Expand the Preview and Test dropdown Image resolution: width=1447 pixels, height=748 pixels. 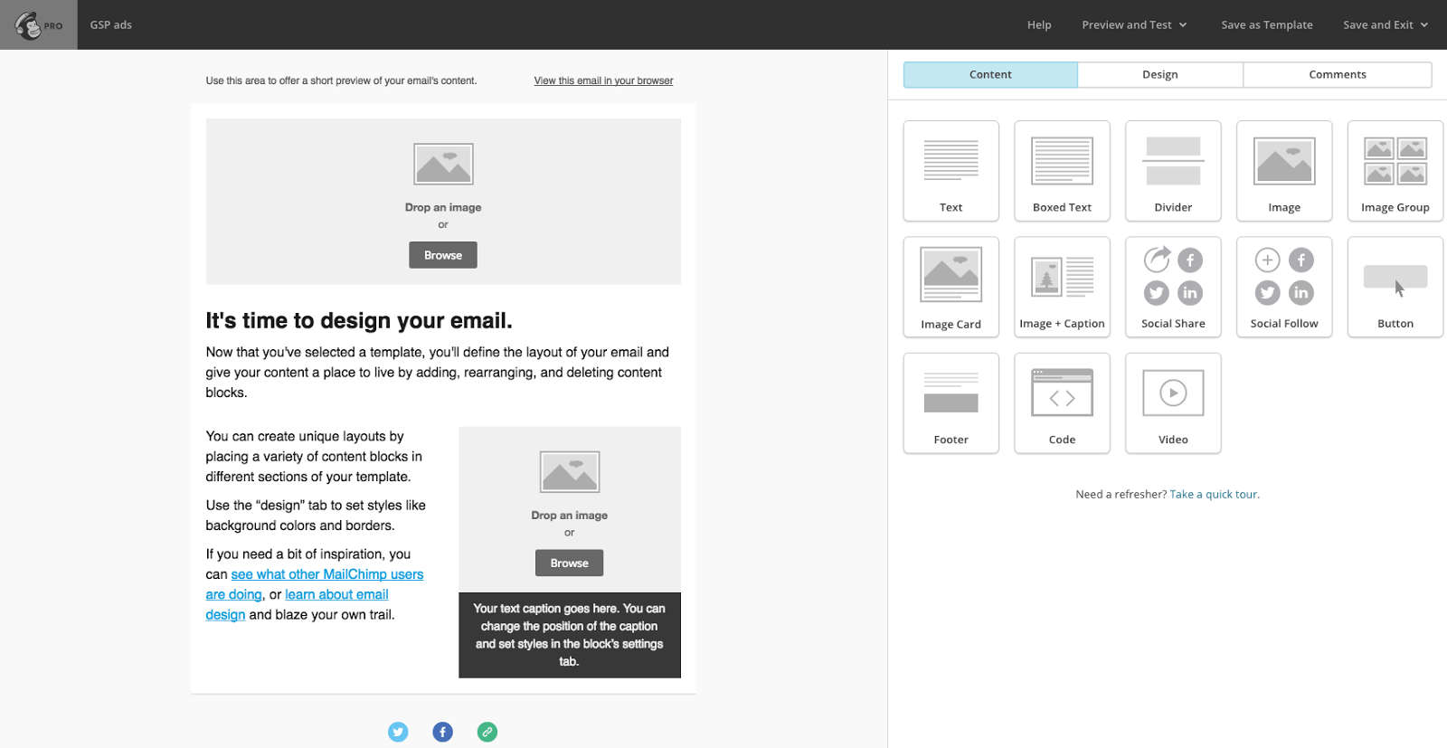tap(1133, 24)
